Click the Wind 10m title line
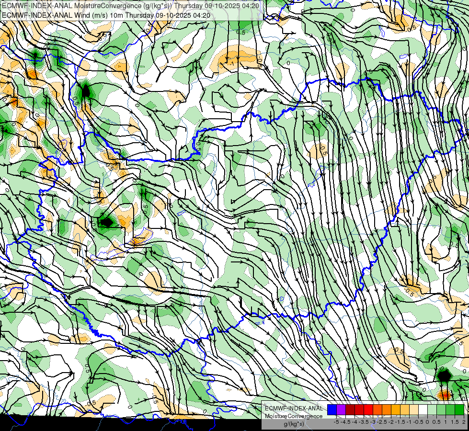The height and width of the screenshot is (431, 469). [x=106, y=15]
